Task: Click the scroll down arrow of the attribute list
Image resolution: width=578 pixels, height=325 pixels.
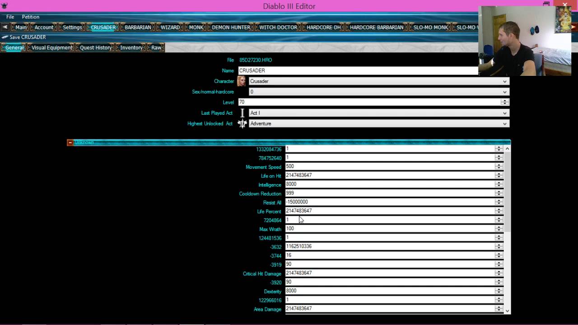Action: pyautogui.click(x=508, y=311)
